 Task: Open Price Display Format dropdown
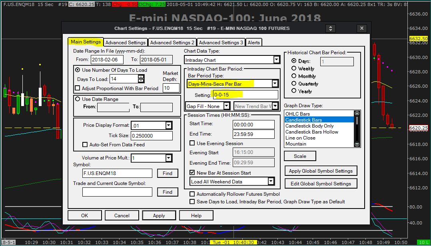pos(168,125)
